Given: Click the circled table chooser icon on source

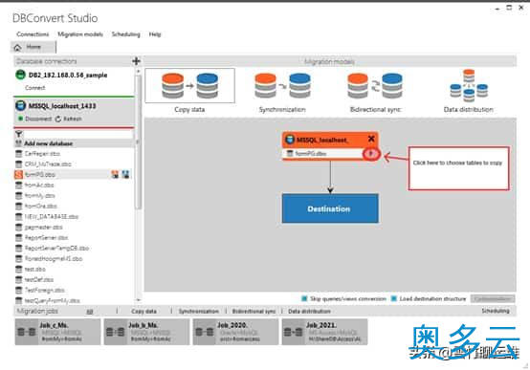Looking at the screenshot, I should click(371, 154).
